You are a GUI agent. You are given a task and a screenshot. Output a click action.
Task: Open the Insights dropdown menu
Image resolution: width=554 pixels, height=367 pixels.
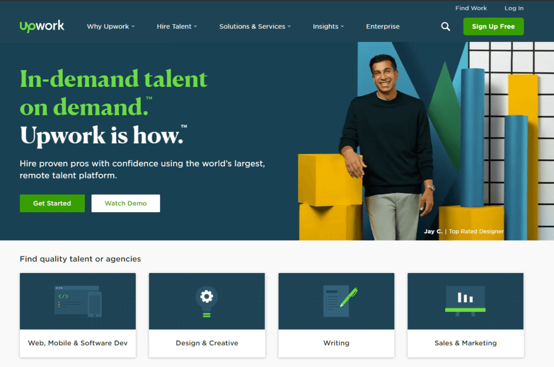[x=328, y=26]
